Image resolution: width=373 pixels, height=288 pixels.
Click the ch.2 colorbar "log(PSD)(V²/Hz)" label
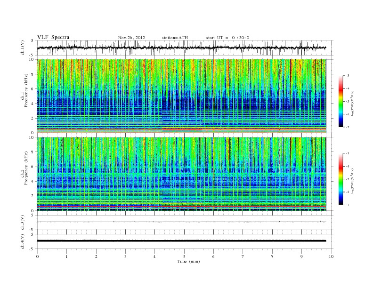point(352,181)
